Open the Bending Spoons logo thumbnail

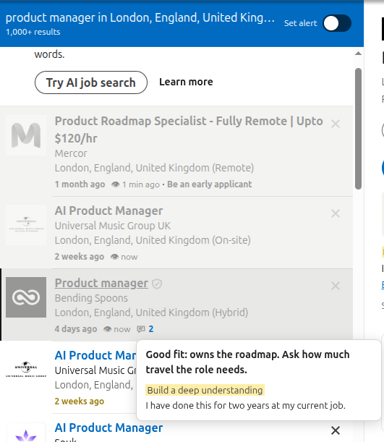click(26, 297)
